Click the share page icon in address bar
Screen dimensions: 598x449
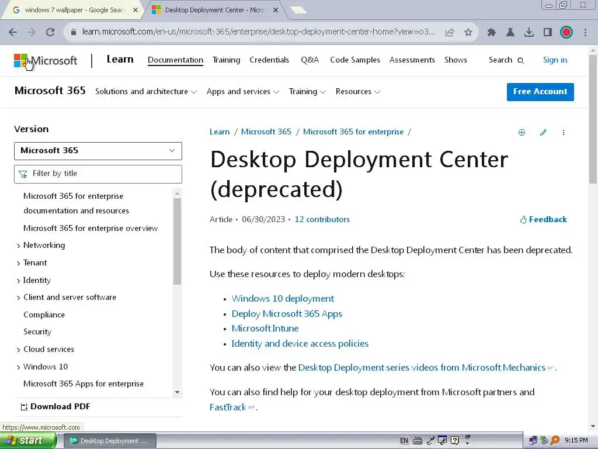pyautogui.click(x=450, y=32)
